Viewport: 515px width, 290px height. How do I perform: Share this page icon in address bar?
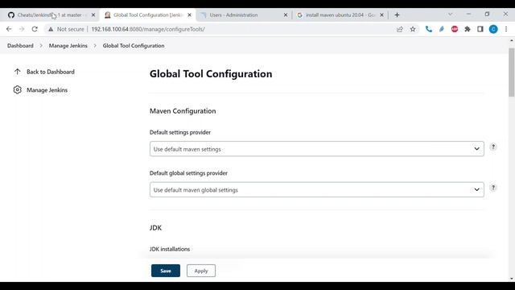400,29
